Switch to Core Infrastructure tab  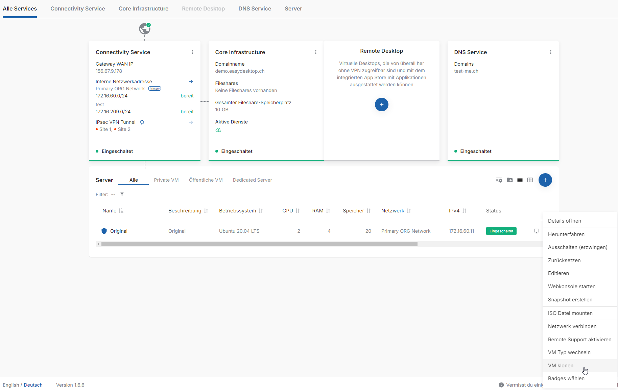pos(143,8)
